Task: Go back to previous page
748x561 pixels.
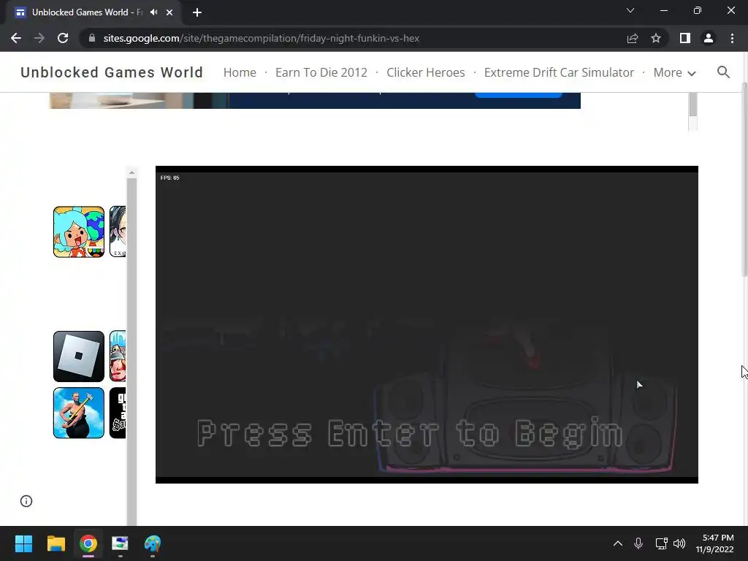Action: (16, 38)
